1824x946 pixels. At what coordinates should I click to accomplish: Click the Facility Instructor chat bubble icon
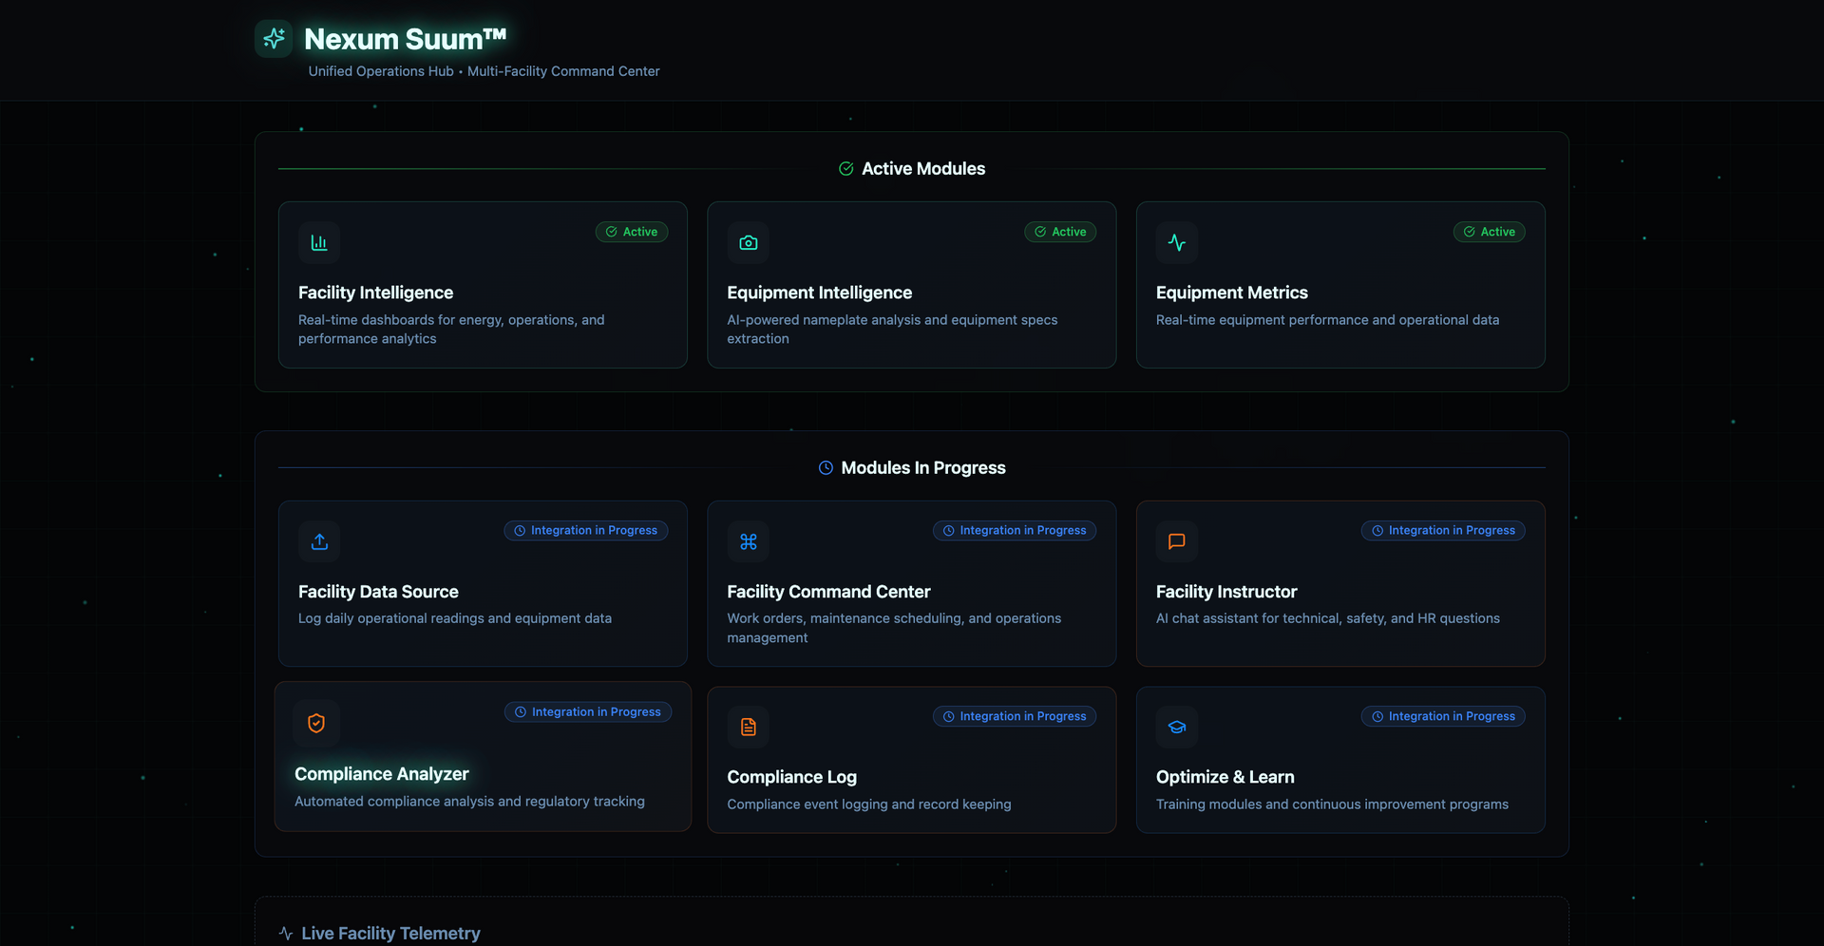pyautogui.click(x=1177, y=541)
